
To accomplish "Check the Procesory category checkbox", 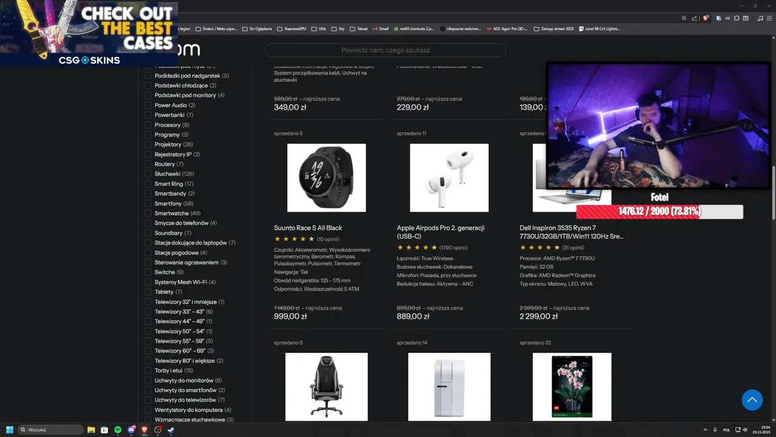I will tap(148, 125).
